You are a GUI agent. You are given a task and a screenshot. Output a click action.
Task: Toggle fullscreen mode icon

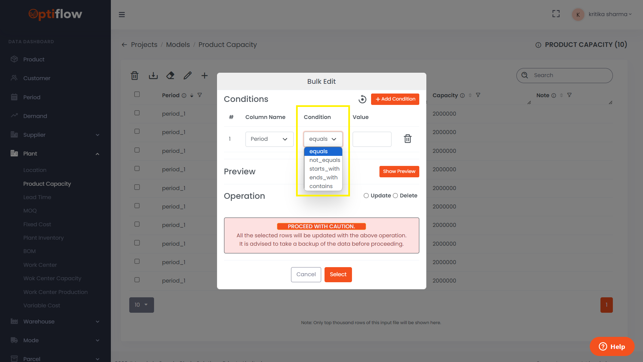[x=556, y=14]
